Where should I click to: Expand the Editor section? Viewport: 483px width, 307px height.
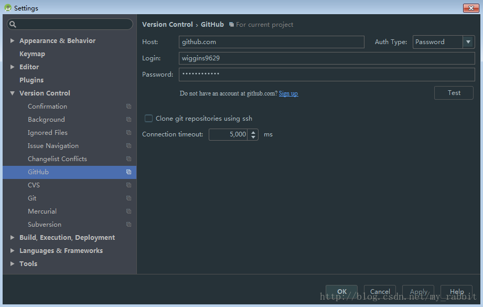point(12,67)
